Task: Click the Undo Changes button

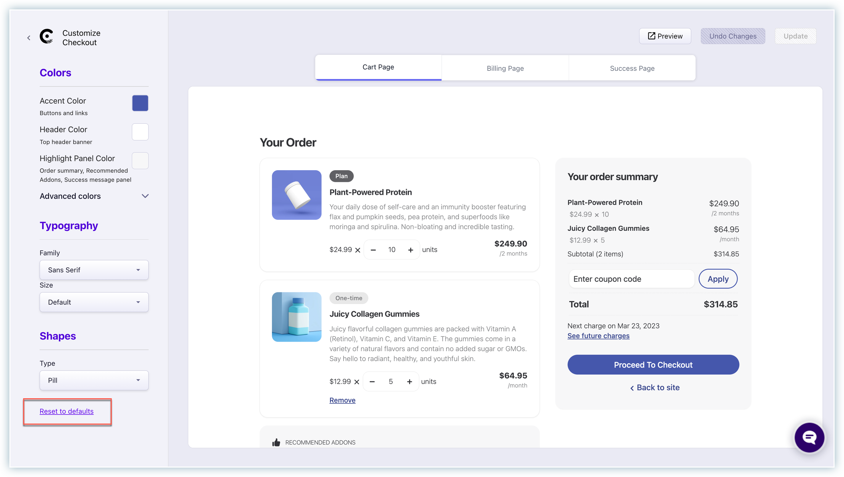Action: tap(733, 36)
